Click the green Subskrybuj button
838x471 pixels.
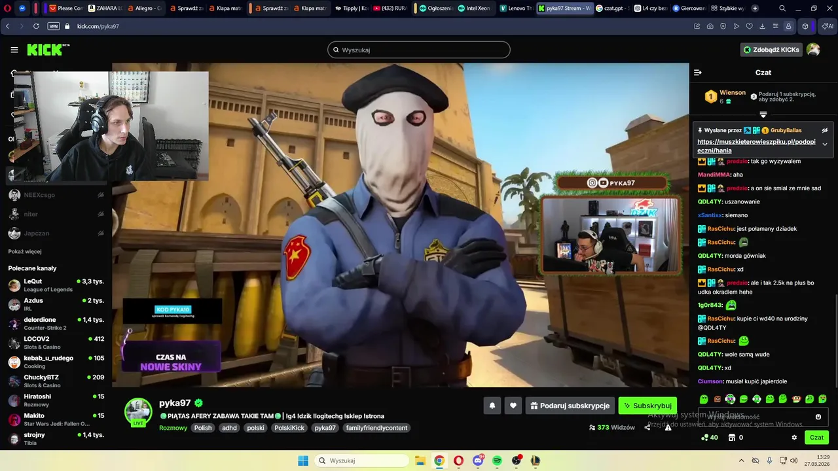coord(647,406)
